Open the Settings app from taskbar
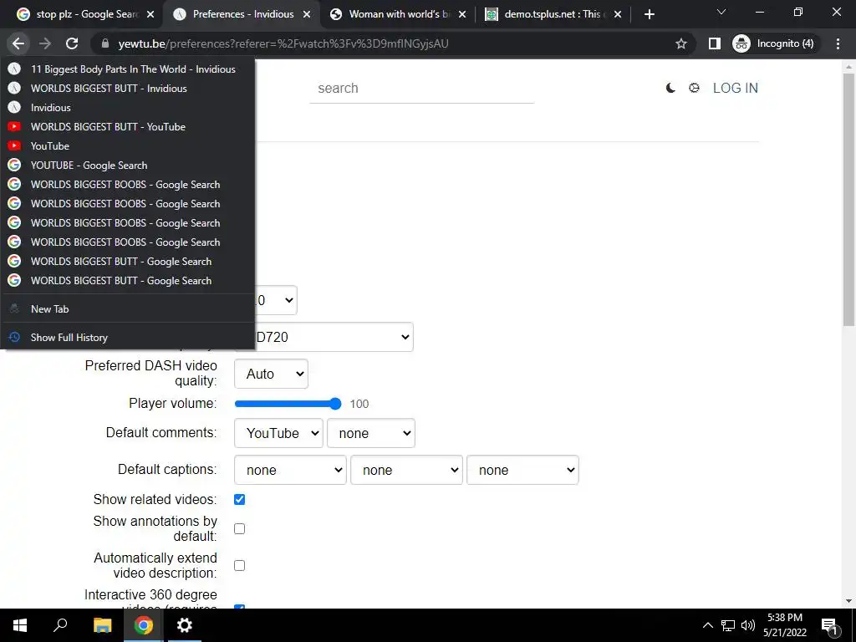 pyautogui.click(x=185, y=625)
